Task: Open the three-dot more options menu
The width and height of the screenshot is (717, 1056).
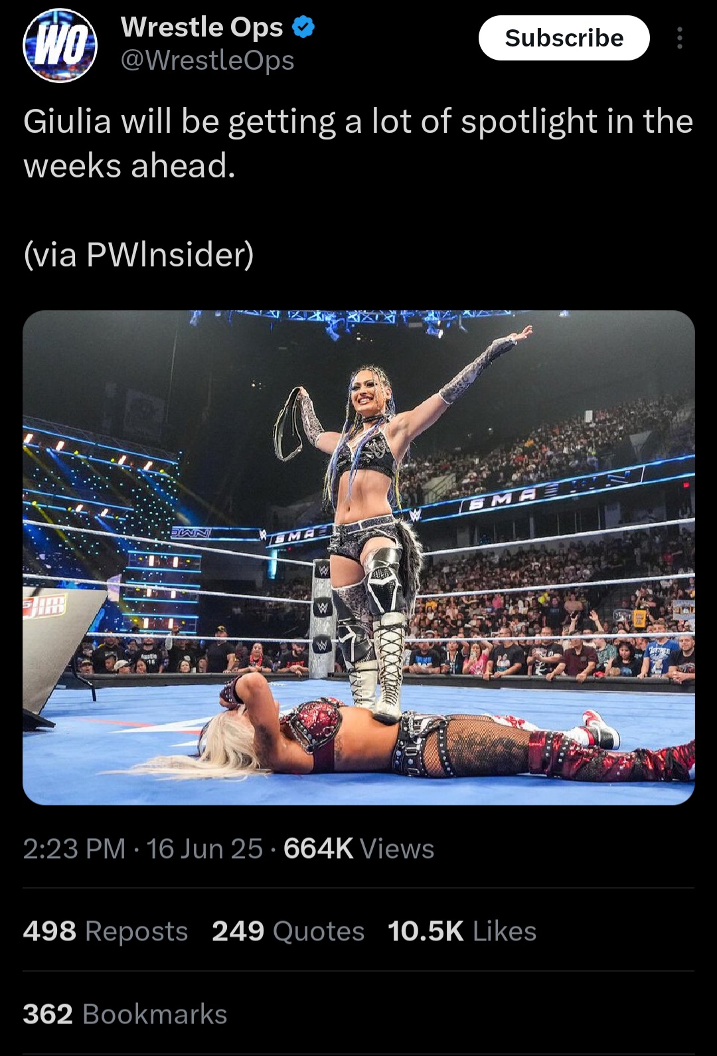Action: pos(679,39)
